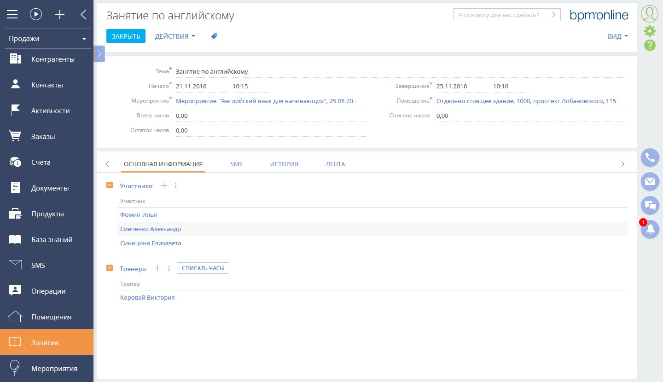Open the Действия dropdown
Screen dimensions: 663x382
coord(172,36)
